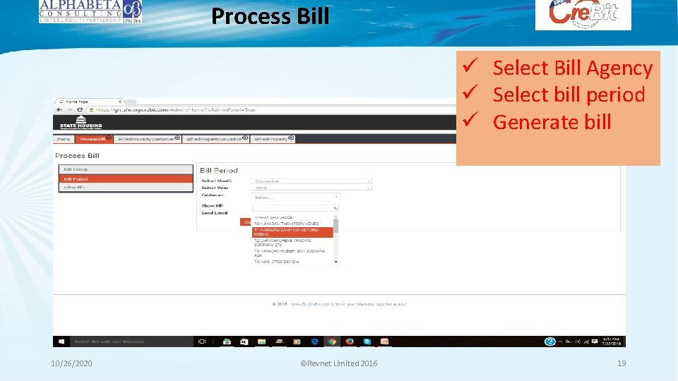Click the magnifier icon in customer search
678x381 pixels.
pos(335,208)
